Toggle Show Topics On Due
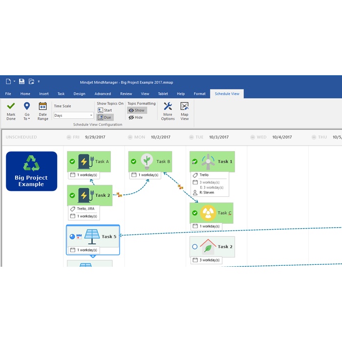 pos(105,117)
